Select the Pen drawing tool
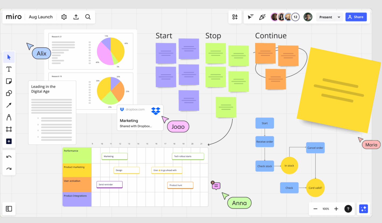The height and width of the screenshot is (223, 382). coord(9,117)
